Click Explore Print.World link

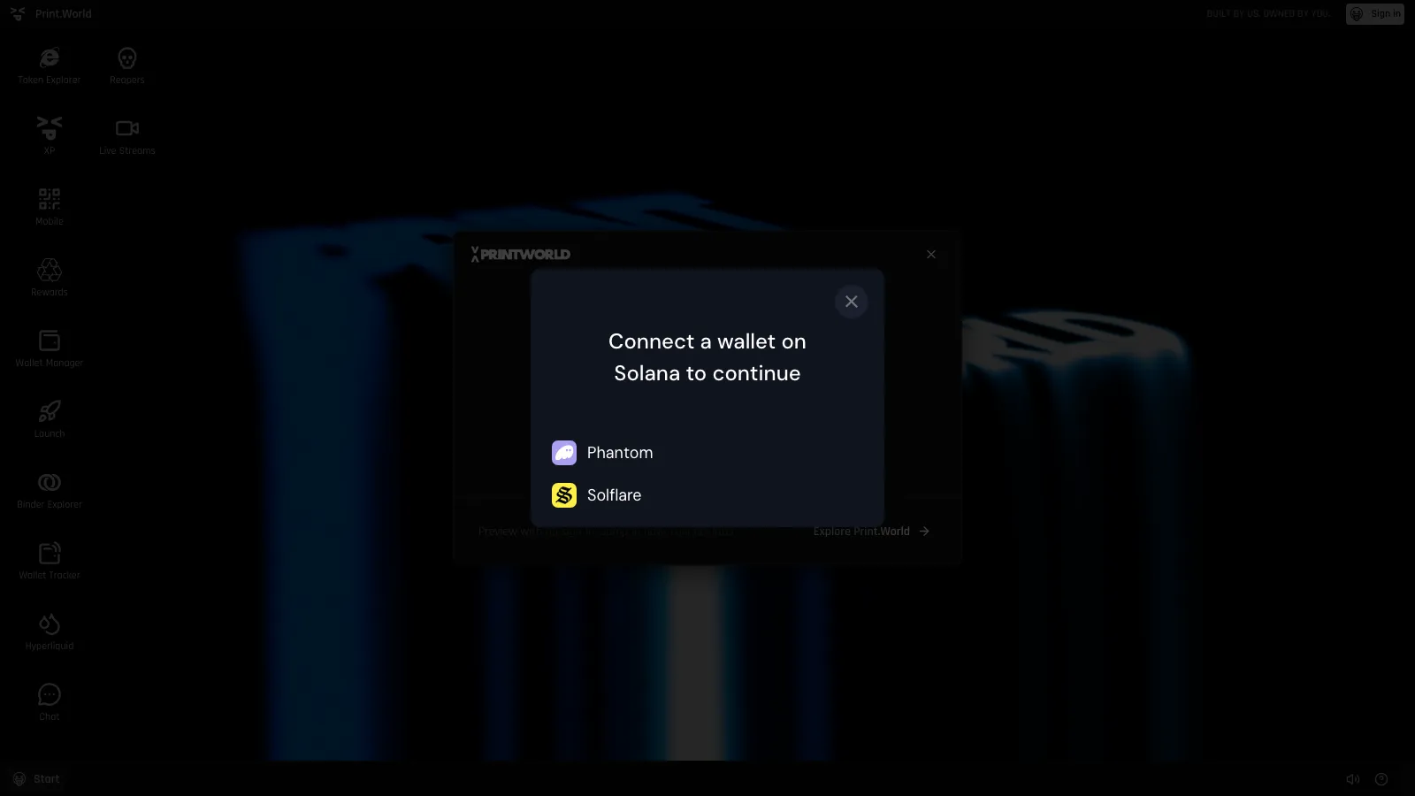872,532
